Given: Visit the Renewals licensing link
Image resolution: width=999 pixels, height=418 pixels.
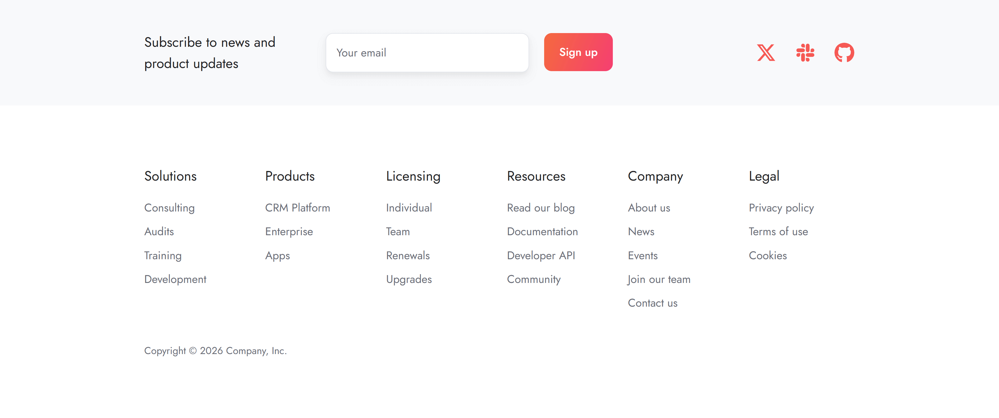Looking at the screenshot, I should click(408, 256).
